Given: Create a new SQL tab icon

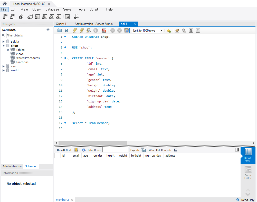Looking at the screenshot, I should click(x=5, y=16).
